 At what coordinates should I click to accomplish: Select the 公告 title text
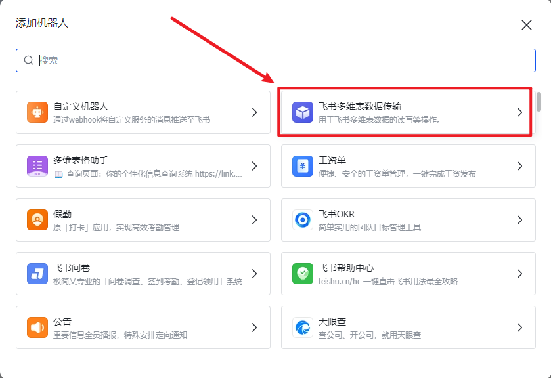pyautogui.click(x=62, y=322)
